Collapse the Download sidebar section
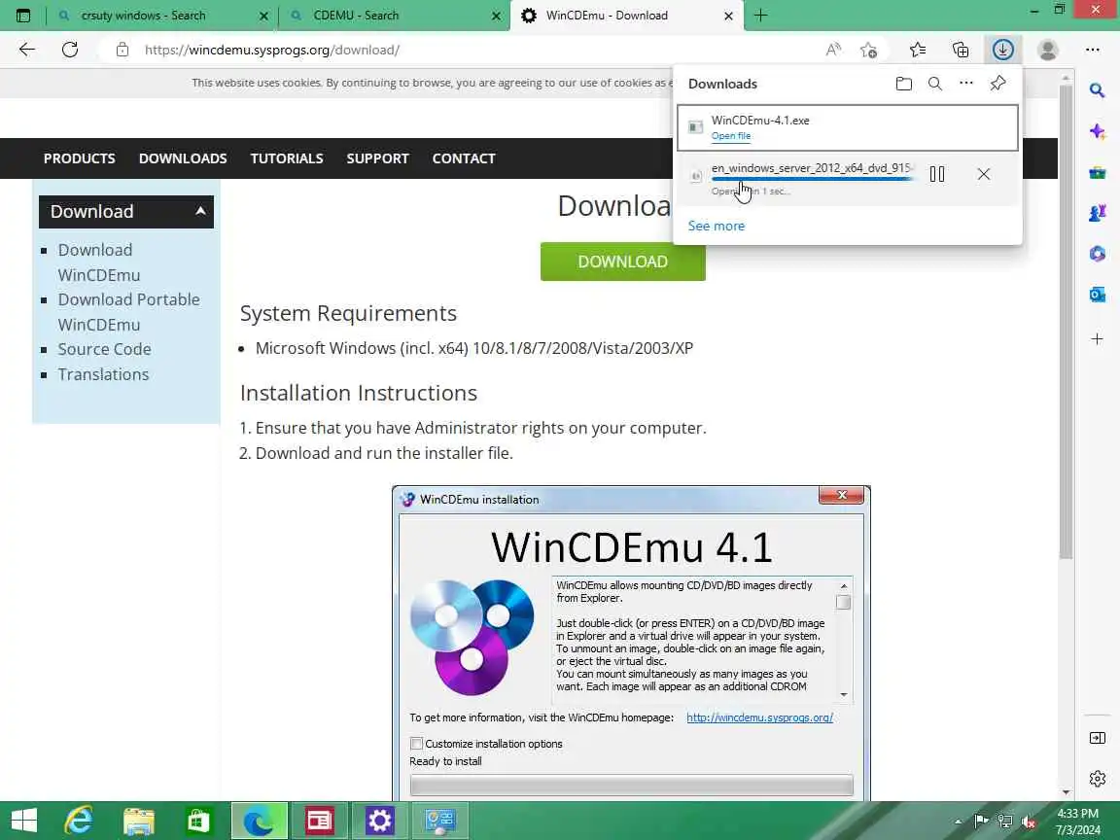Image resolution: width=1120 pixels, height=840 pixels. pos(200,211)
